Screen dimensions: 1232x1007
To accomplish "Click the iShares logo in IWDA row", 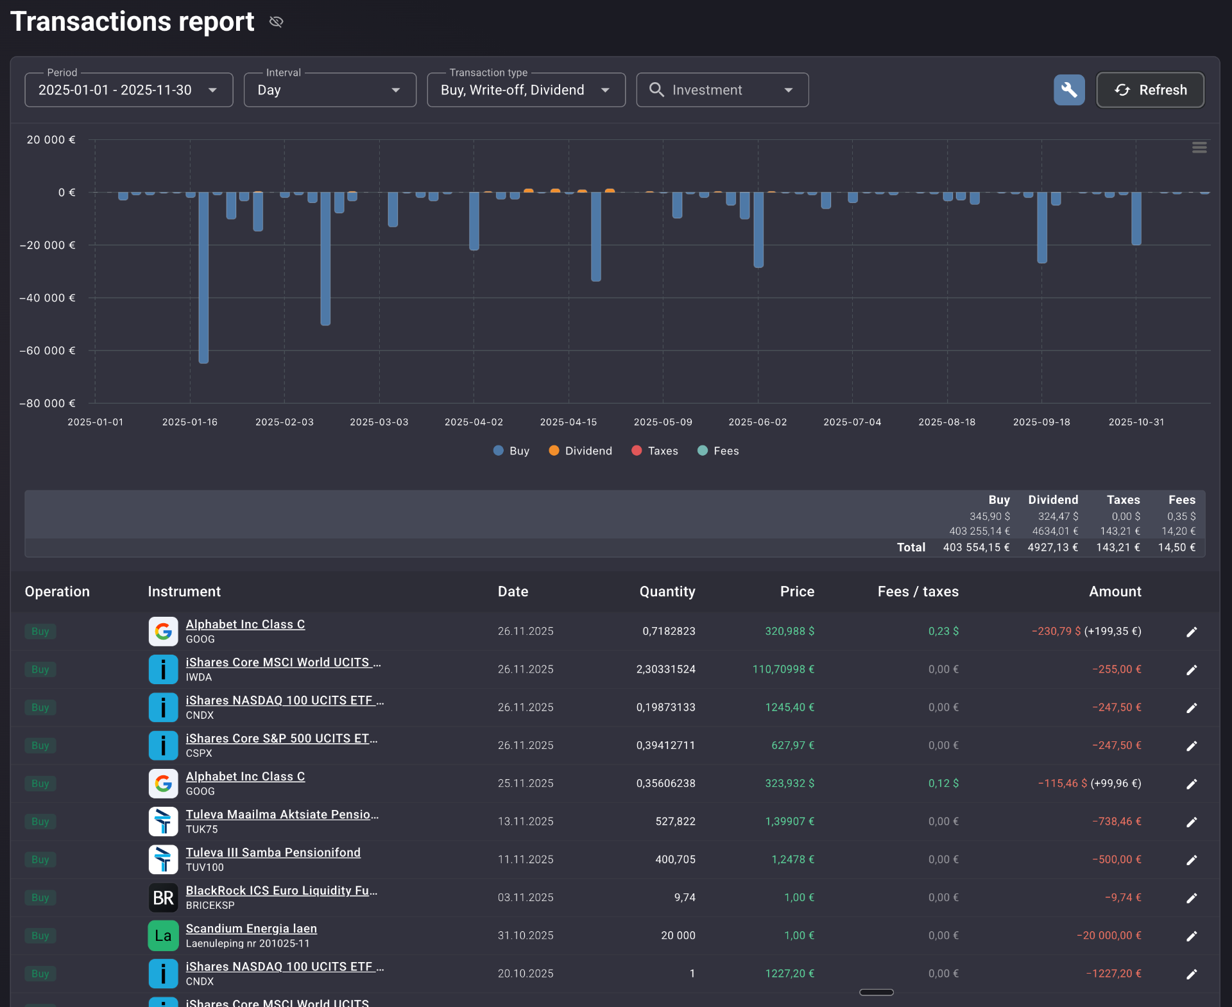I will pos(163,669).
